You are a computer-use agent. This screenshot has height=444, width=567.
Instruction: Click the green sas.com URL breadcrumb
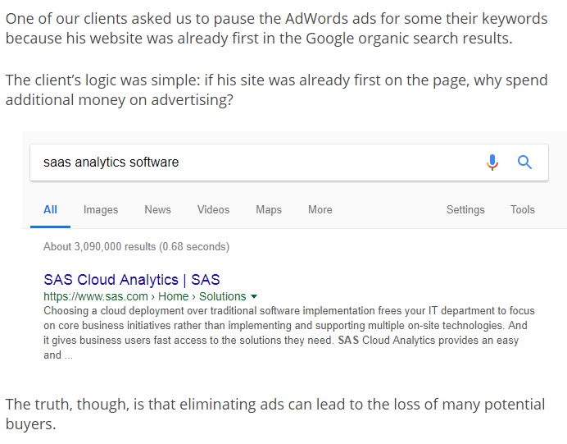pos(96,296)
